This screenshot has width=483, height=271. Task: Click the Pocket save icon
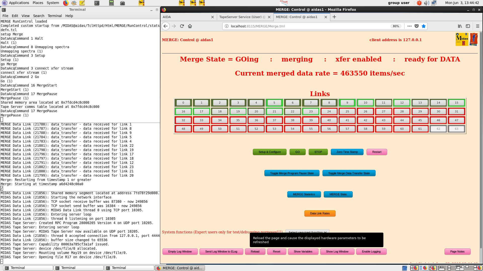coord(417,26)
